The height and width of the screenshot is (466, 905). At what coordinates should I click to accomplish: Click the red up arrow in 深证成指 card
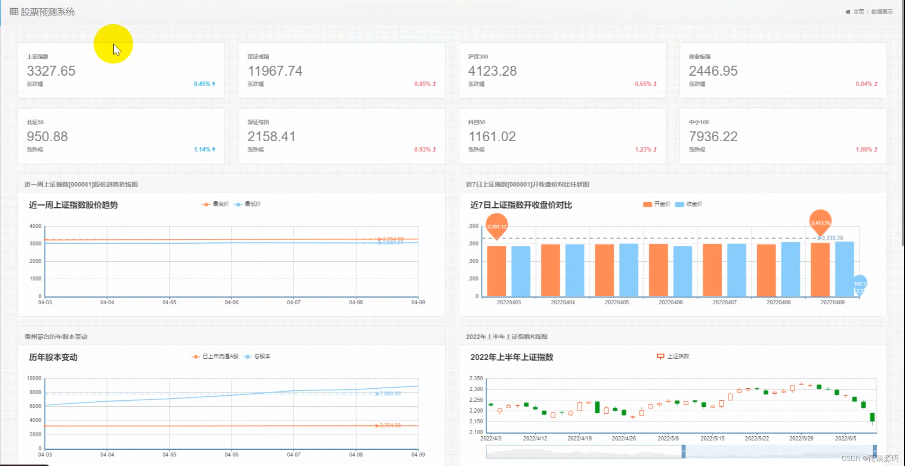pyautogui.click(x=434, y=84)
